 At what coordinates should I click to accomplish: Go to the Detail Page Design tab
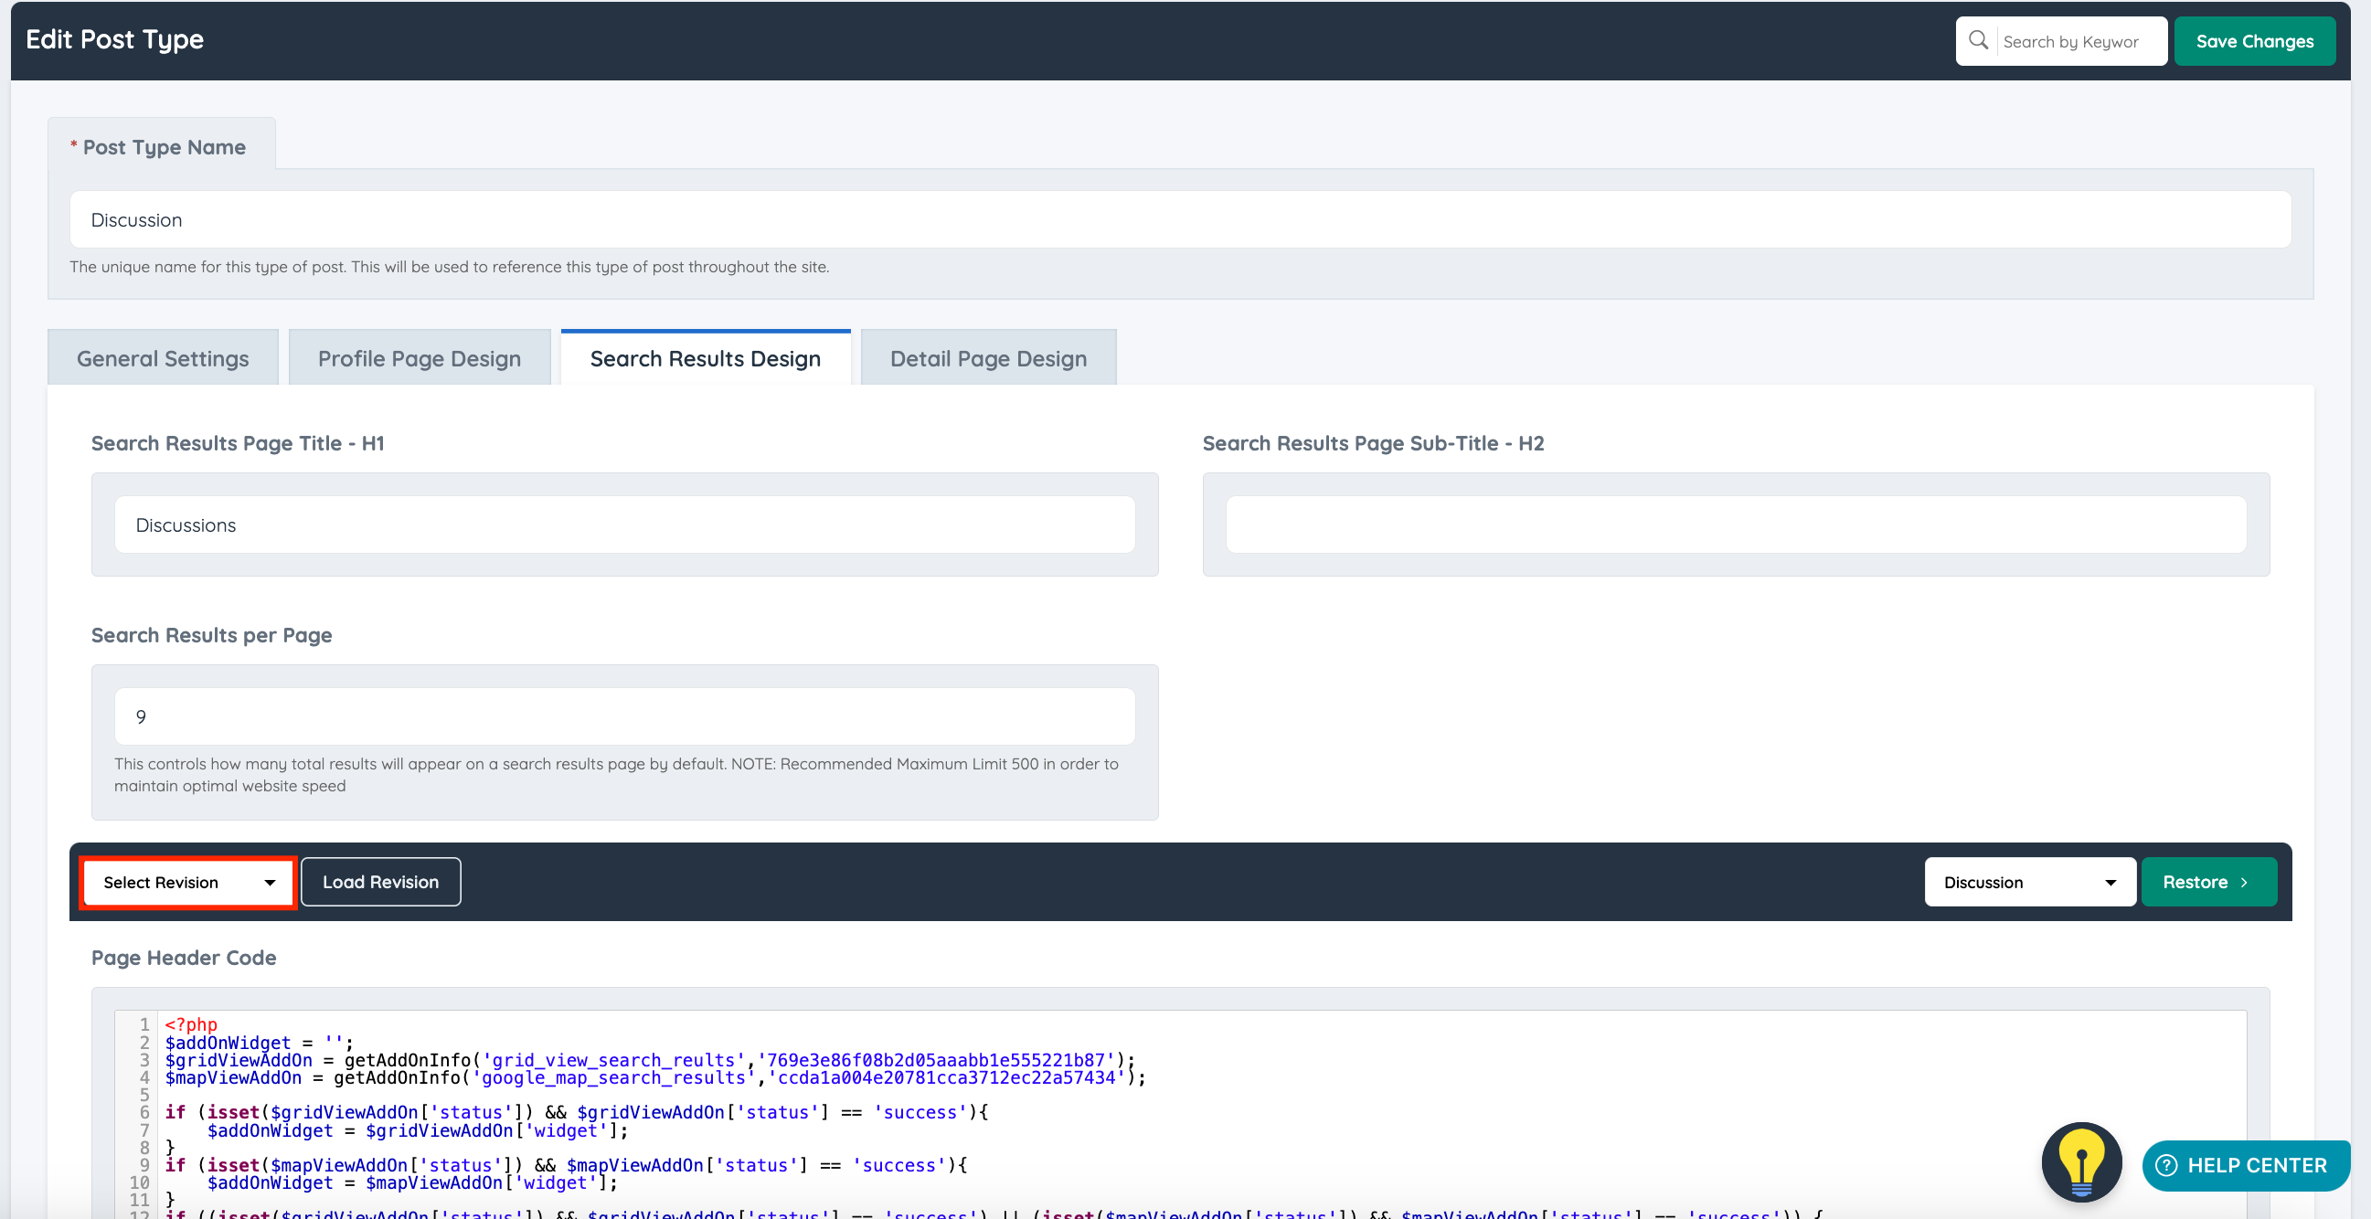pos(987,359)
